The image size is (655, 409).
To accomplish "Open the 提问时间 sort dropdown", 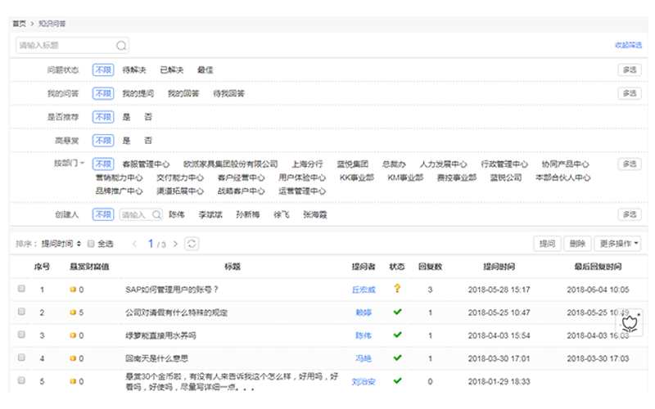I will (x=61, y=244).
